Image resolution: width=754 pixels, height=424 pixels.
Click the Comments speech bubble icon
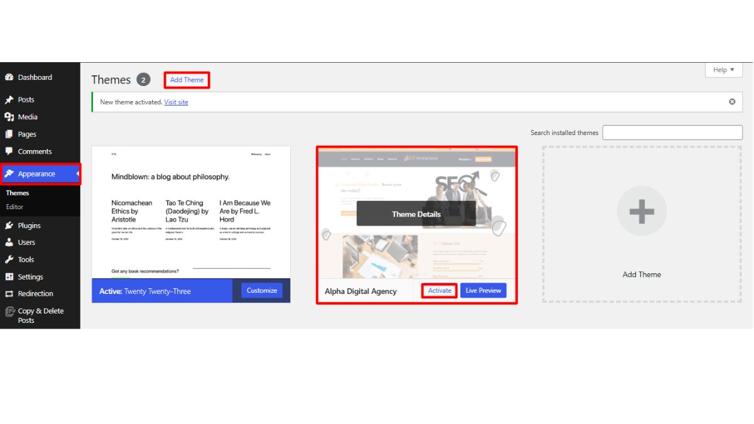pos(9,151)
